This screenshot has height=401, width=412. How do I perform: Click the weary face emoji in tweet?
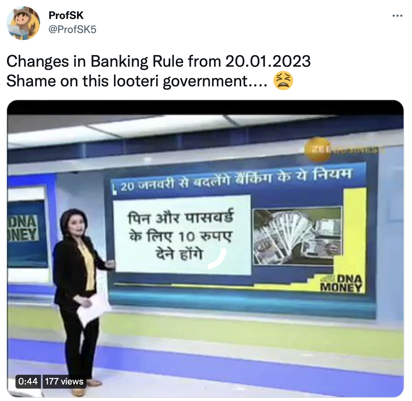pyautogui.click(x=283, y=80)
